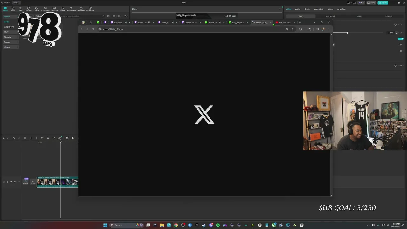Viewport: 407px width, 229px height.
Task: Click the Pro button in the title bar
Action: [x=361, y=3]
